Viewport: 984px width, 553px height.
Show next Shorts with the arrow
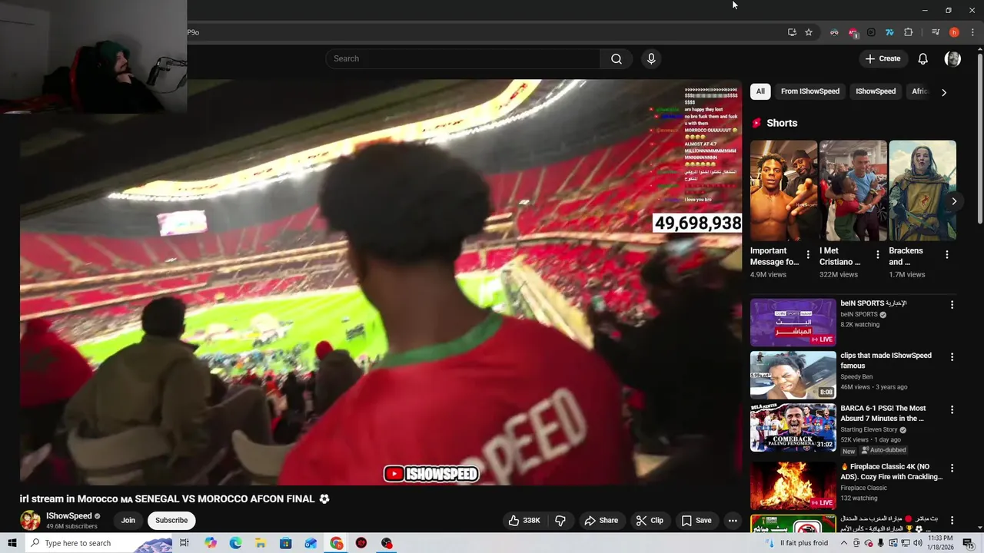(x=954, y=201)
